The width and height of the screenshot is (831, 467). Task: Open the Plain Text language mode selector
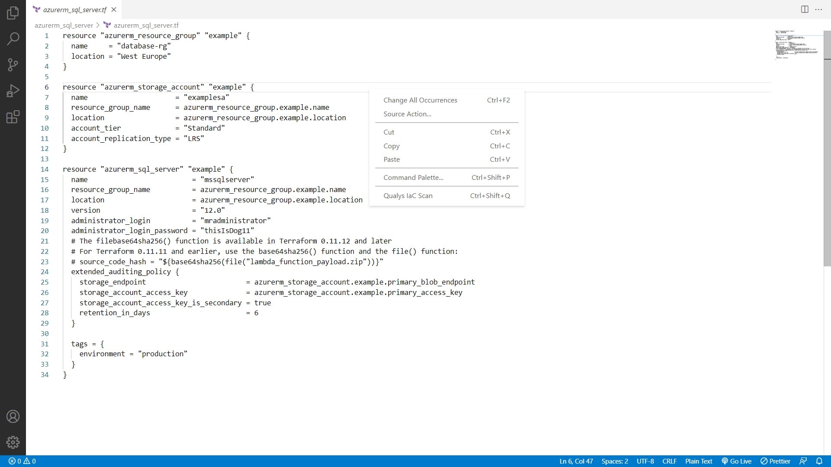[698, 461]
